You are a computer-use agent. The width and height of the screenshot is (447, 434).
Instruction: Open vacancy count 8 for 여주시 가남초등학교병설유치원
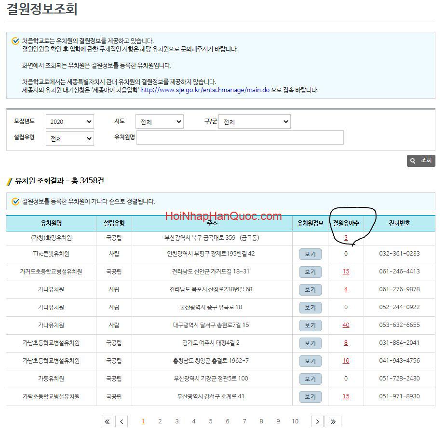(346, 343)
